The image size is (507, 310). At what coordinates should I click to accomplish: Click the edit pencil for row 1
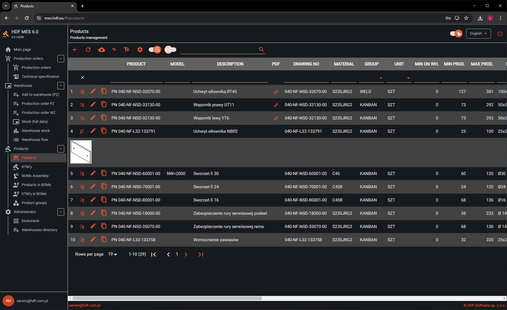pos(93,91)
